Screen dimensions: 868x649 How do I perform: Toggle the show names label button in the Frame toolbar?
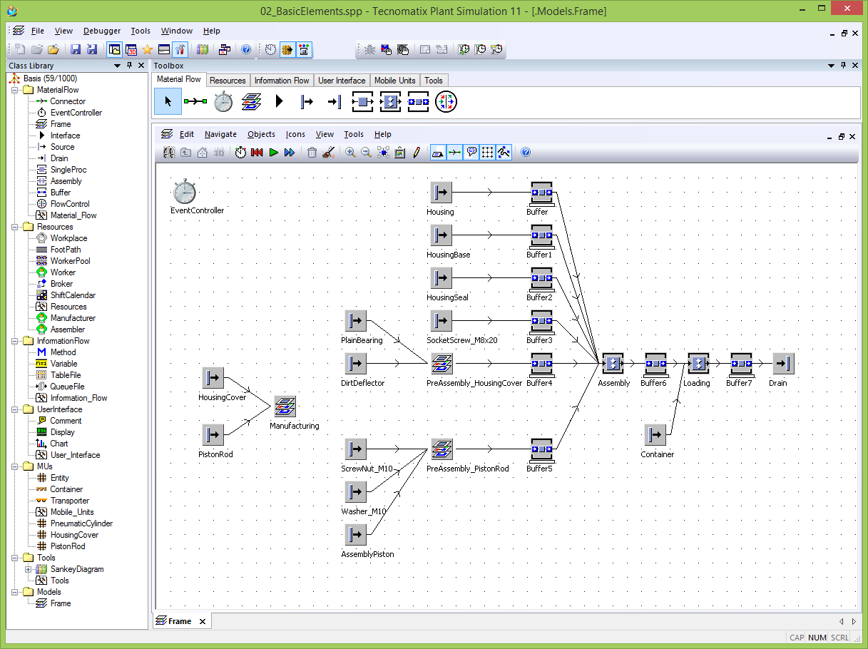click(x=438, y=153)
